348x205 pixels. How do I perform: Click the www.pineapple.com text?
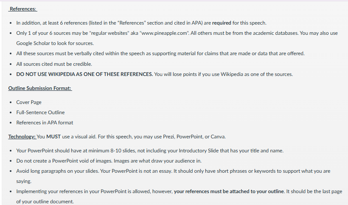pyautogui.click(x=164, y=33)
